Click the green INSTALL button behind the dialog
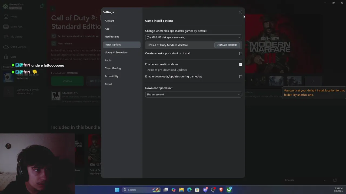Screen dimensions: 346x194 [x=67, y=81]
